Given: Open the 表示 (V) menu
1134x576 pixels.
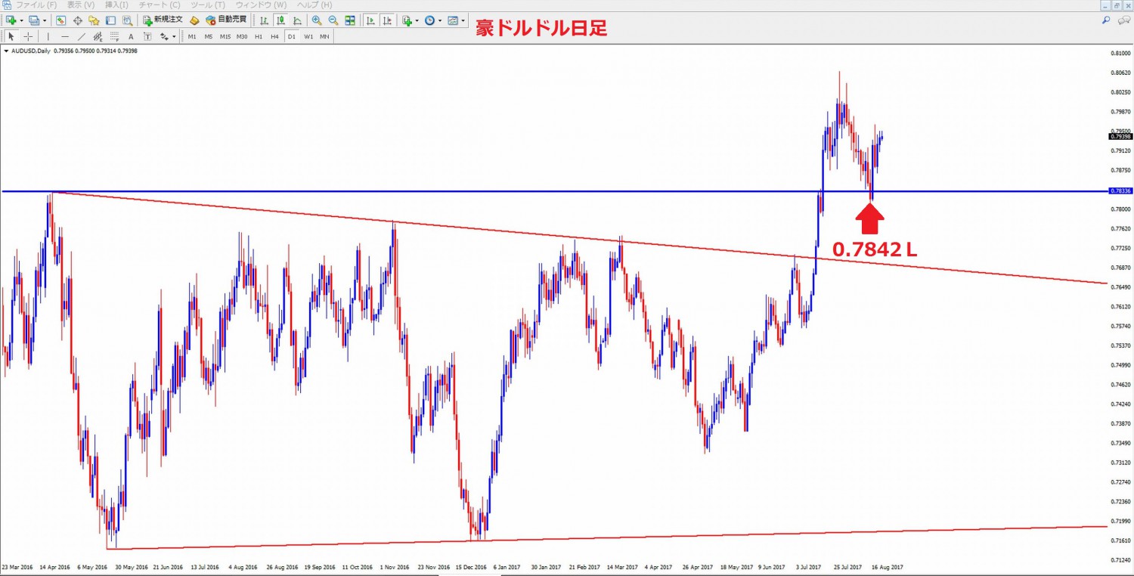Looking at the screenshot, I should [x=81, y=5].
